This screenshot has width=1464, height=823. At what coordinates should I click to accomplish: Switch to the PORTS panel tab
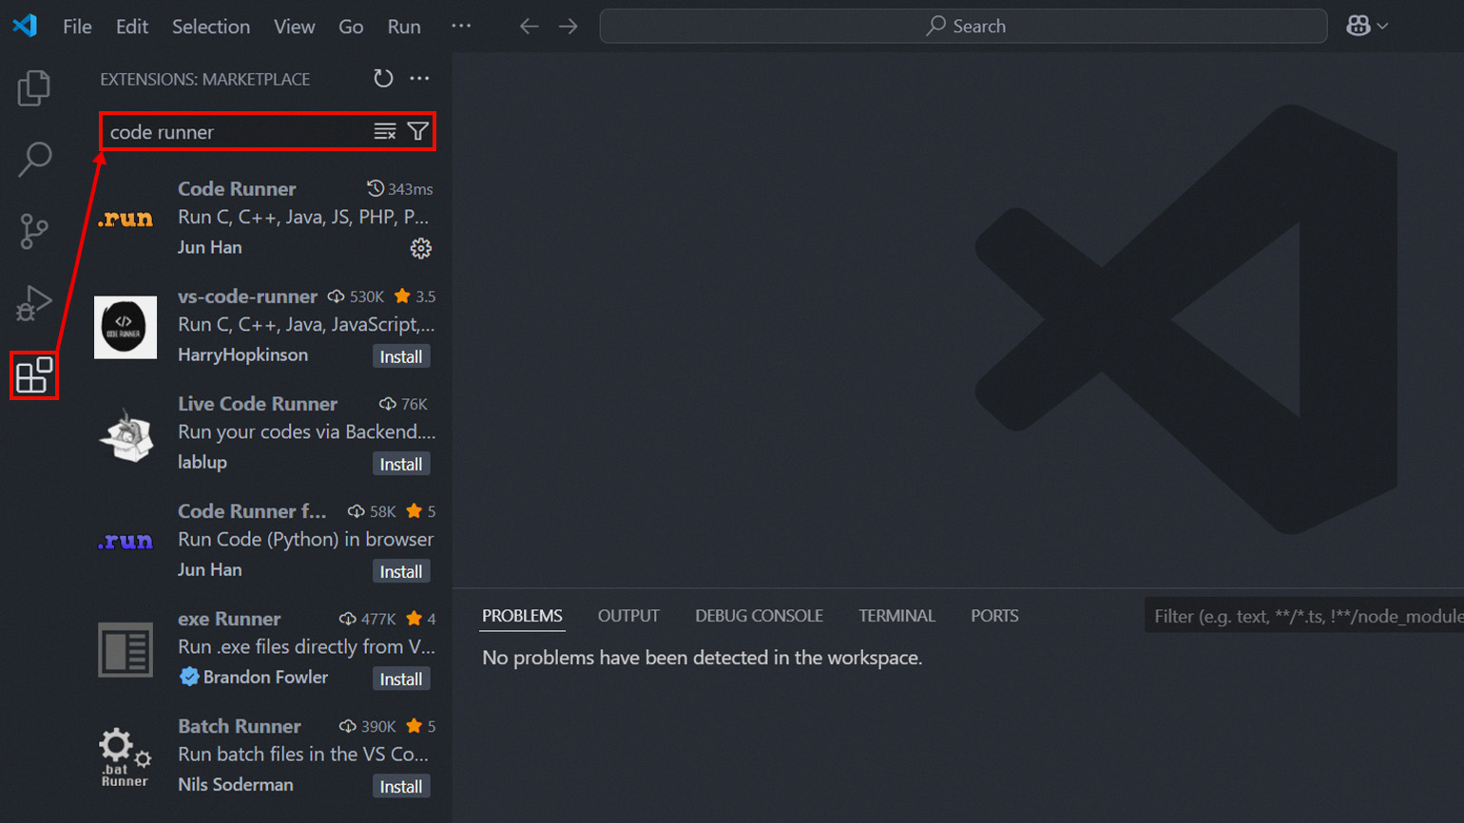(x=994, y=616)
